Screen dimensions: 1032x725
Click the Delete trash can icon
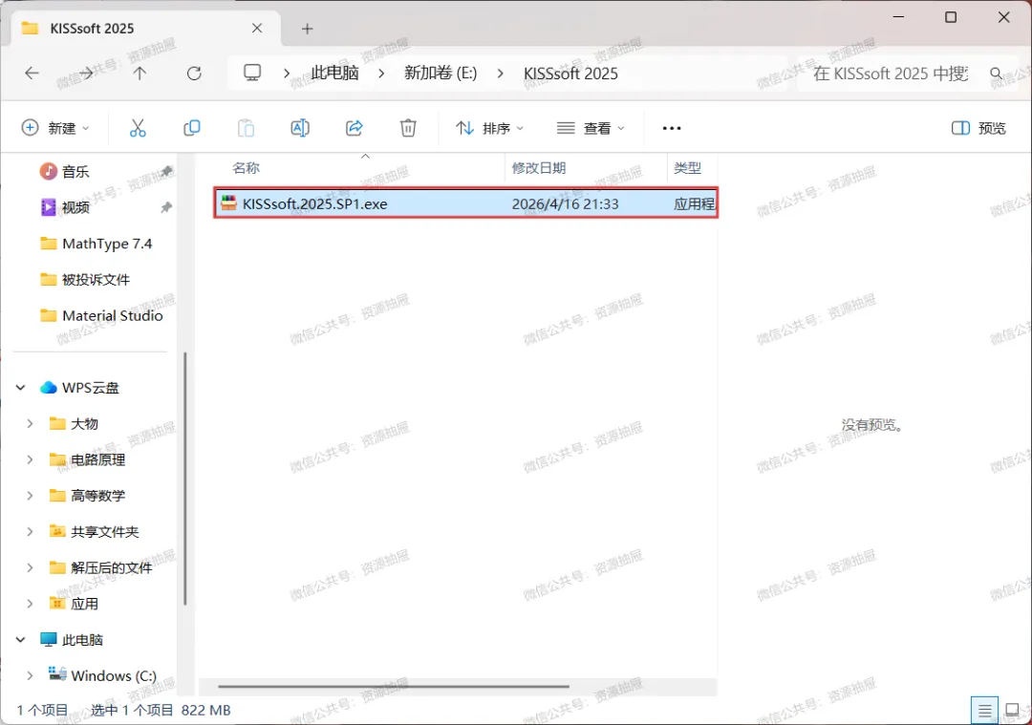coord(408,128)
